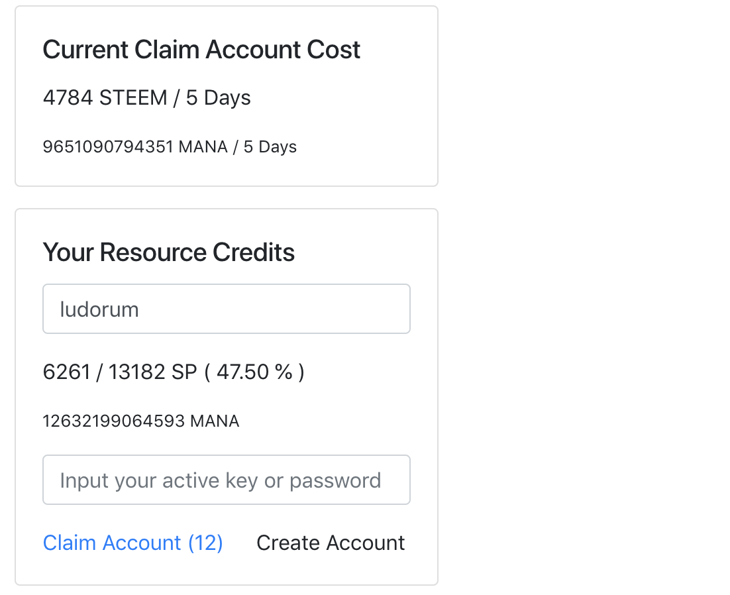This screenshot has height=595, width=730.
Task: Click the "9651090794351 MANA / 5 Days" line
Action: (170, 146)
